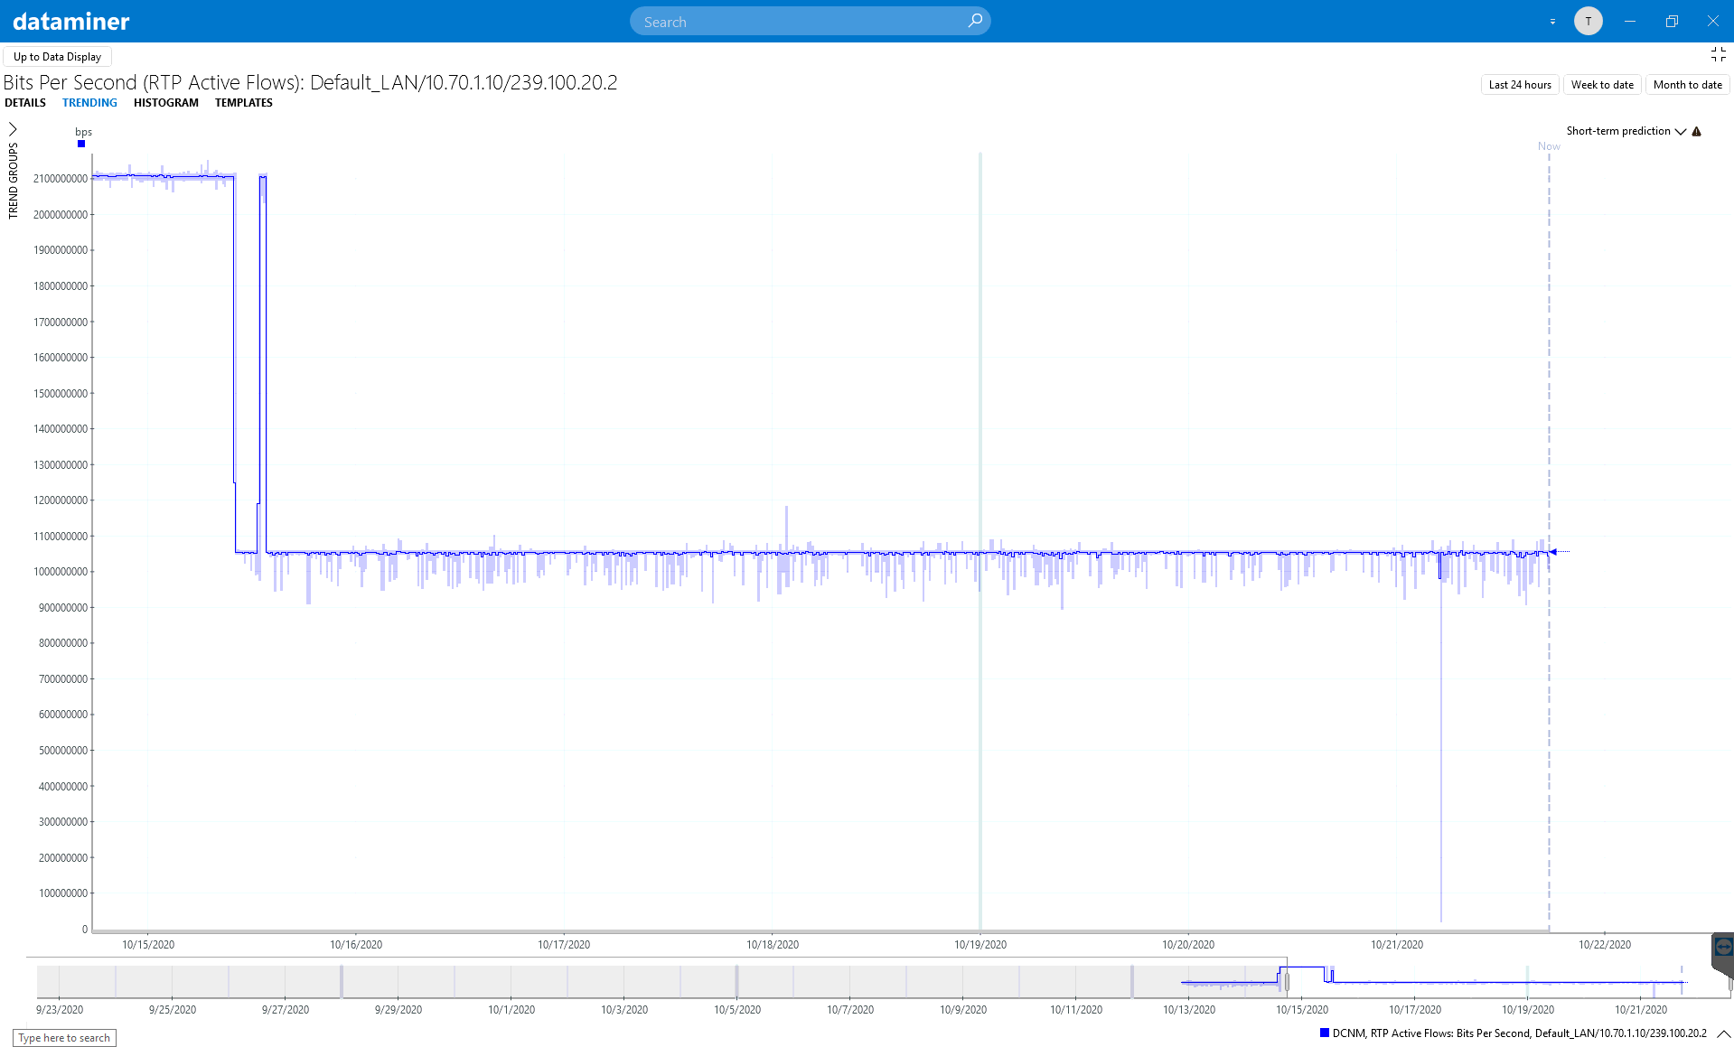Open the user avatar T menu
Screen dimensions: 1734x1047
tap(1588, 21)
